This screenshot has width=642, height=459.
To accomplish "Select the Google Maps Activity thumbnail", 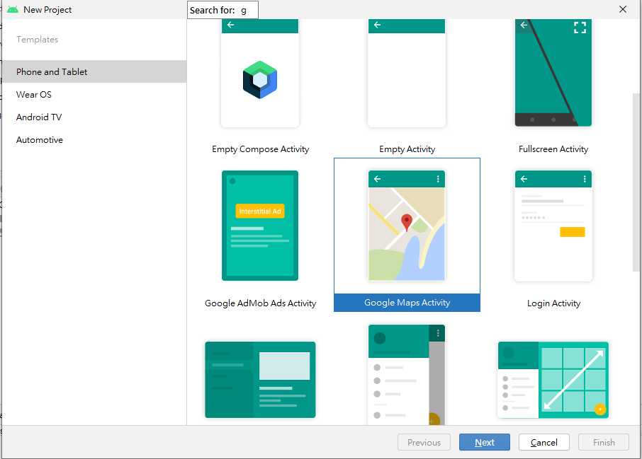I will 407,226.
